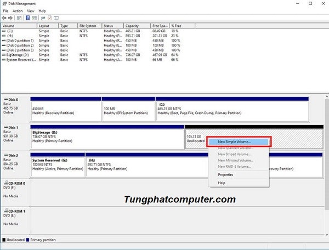Click the blue Help question-mark toolbar icon
This screenshot has width=329, height=250.
[28, 18]
